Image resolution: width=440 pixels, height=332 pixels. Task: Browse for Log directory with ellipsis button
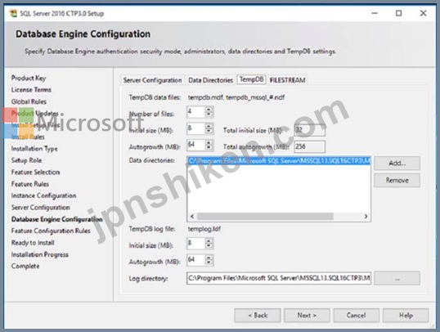pos(397,278)
